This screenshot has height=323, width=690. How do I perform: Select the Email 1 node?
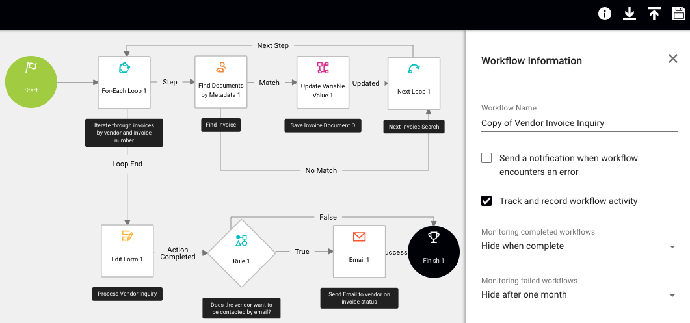358,251
